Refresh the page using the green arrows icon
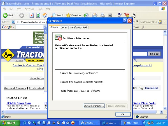Screen dimensions: 168x126 pyautogui.click(x=38, y=15)
